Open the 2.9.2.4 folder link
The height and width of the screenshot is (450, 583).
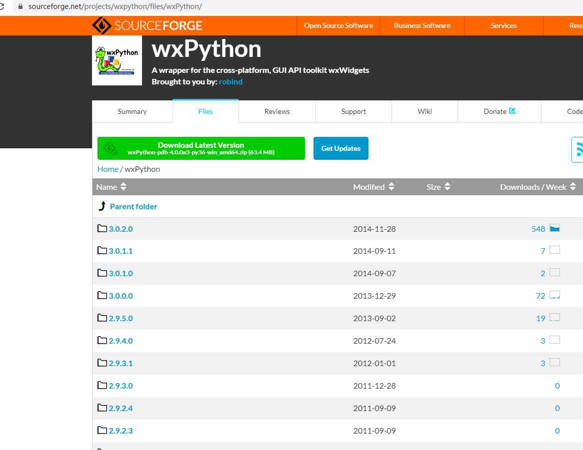[120, 408]
